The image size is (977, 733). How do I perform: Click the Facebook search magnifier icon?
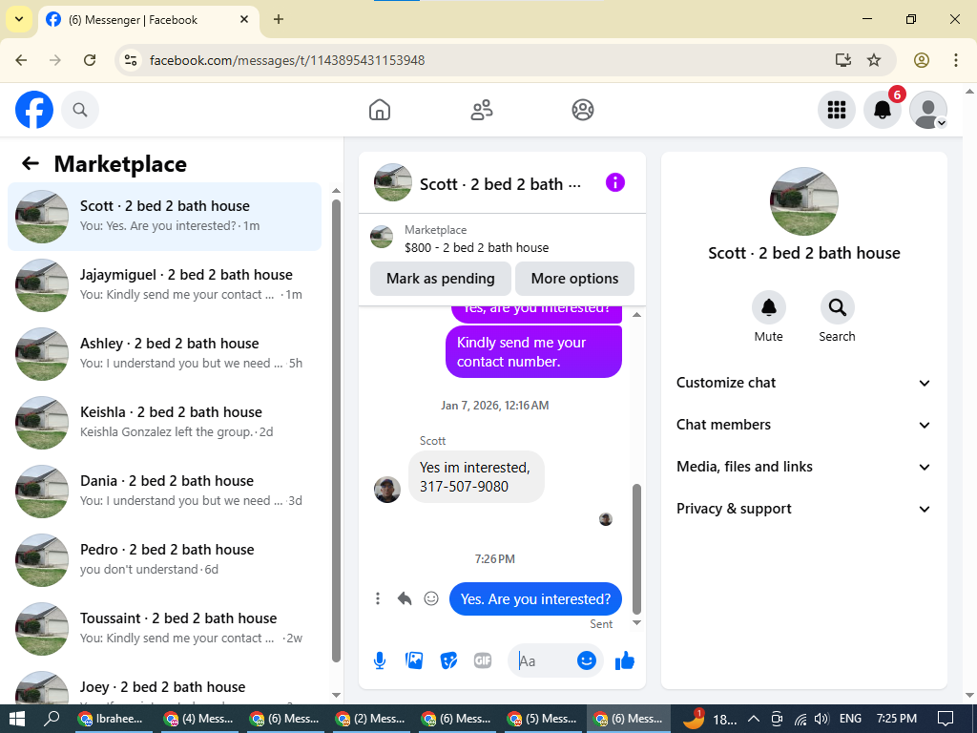tap(80, 110)
